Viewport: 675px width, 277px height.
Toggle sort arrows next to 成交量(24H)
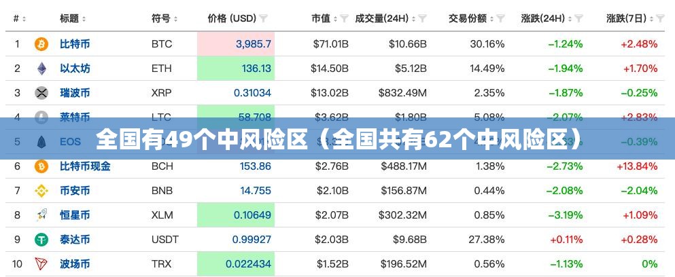[414, 19]
